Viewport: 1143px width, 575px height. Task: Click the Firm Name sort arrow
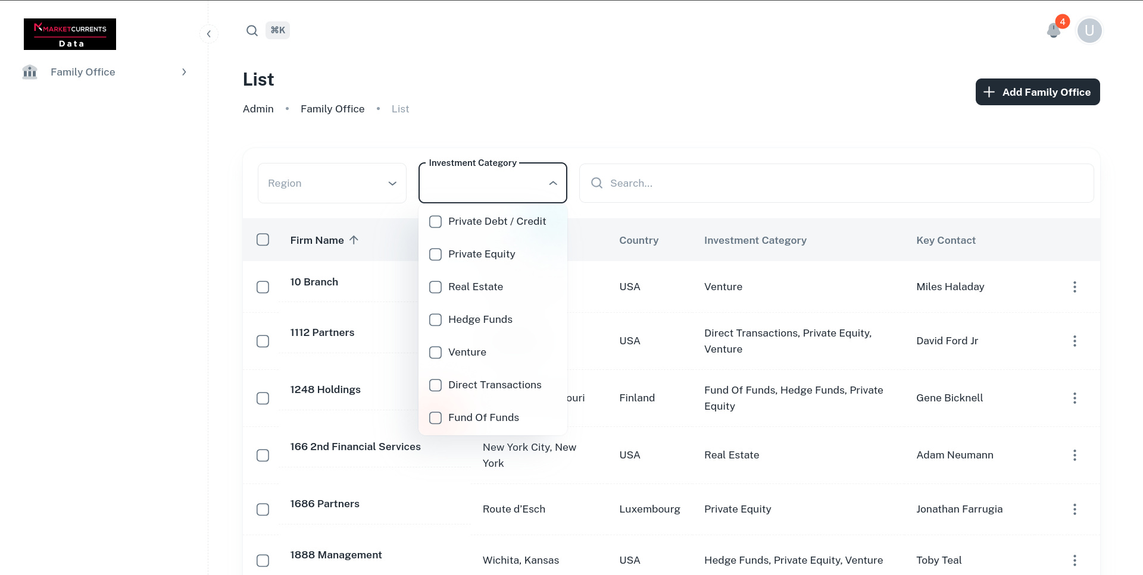(x=354, y=240)
